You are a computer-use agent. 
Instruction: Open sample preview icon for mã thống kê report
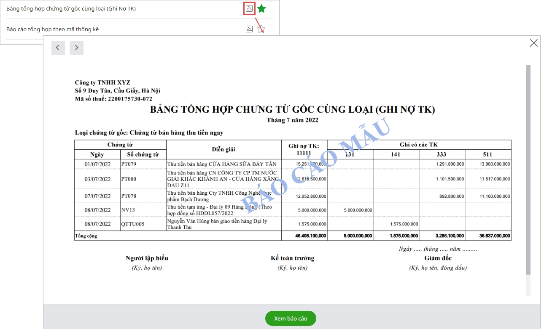pyautogui.click(x=249, y=29)
